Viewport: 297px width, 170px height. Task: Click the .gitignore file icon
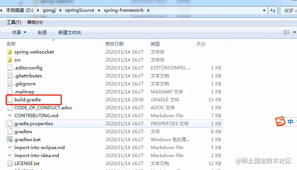pos(10,83)
